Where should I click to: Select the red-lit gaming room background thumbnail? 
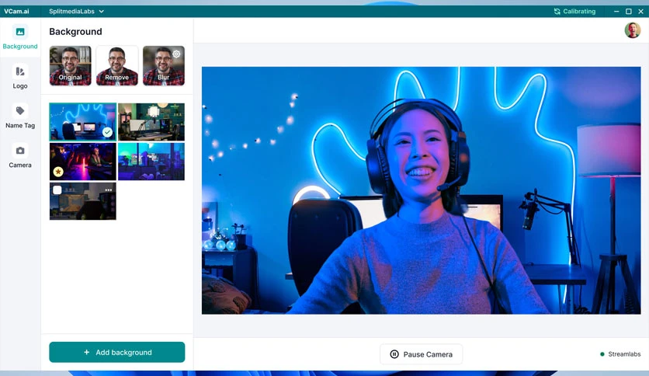tap(83, 162)
